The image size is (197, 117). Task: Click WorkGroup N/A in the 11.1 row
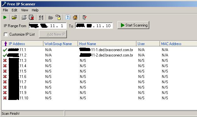coord(48,50)
